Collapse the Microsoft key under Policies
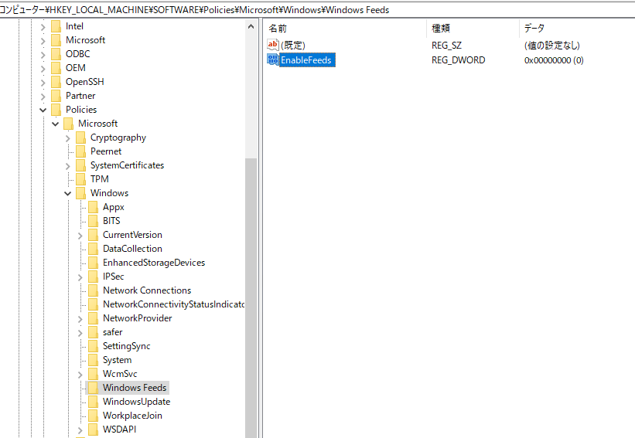Screen dimensions: 635x438 coord(56,124)
